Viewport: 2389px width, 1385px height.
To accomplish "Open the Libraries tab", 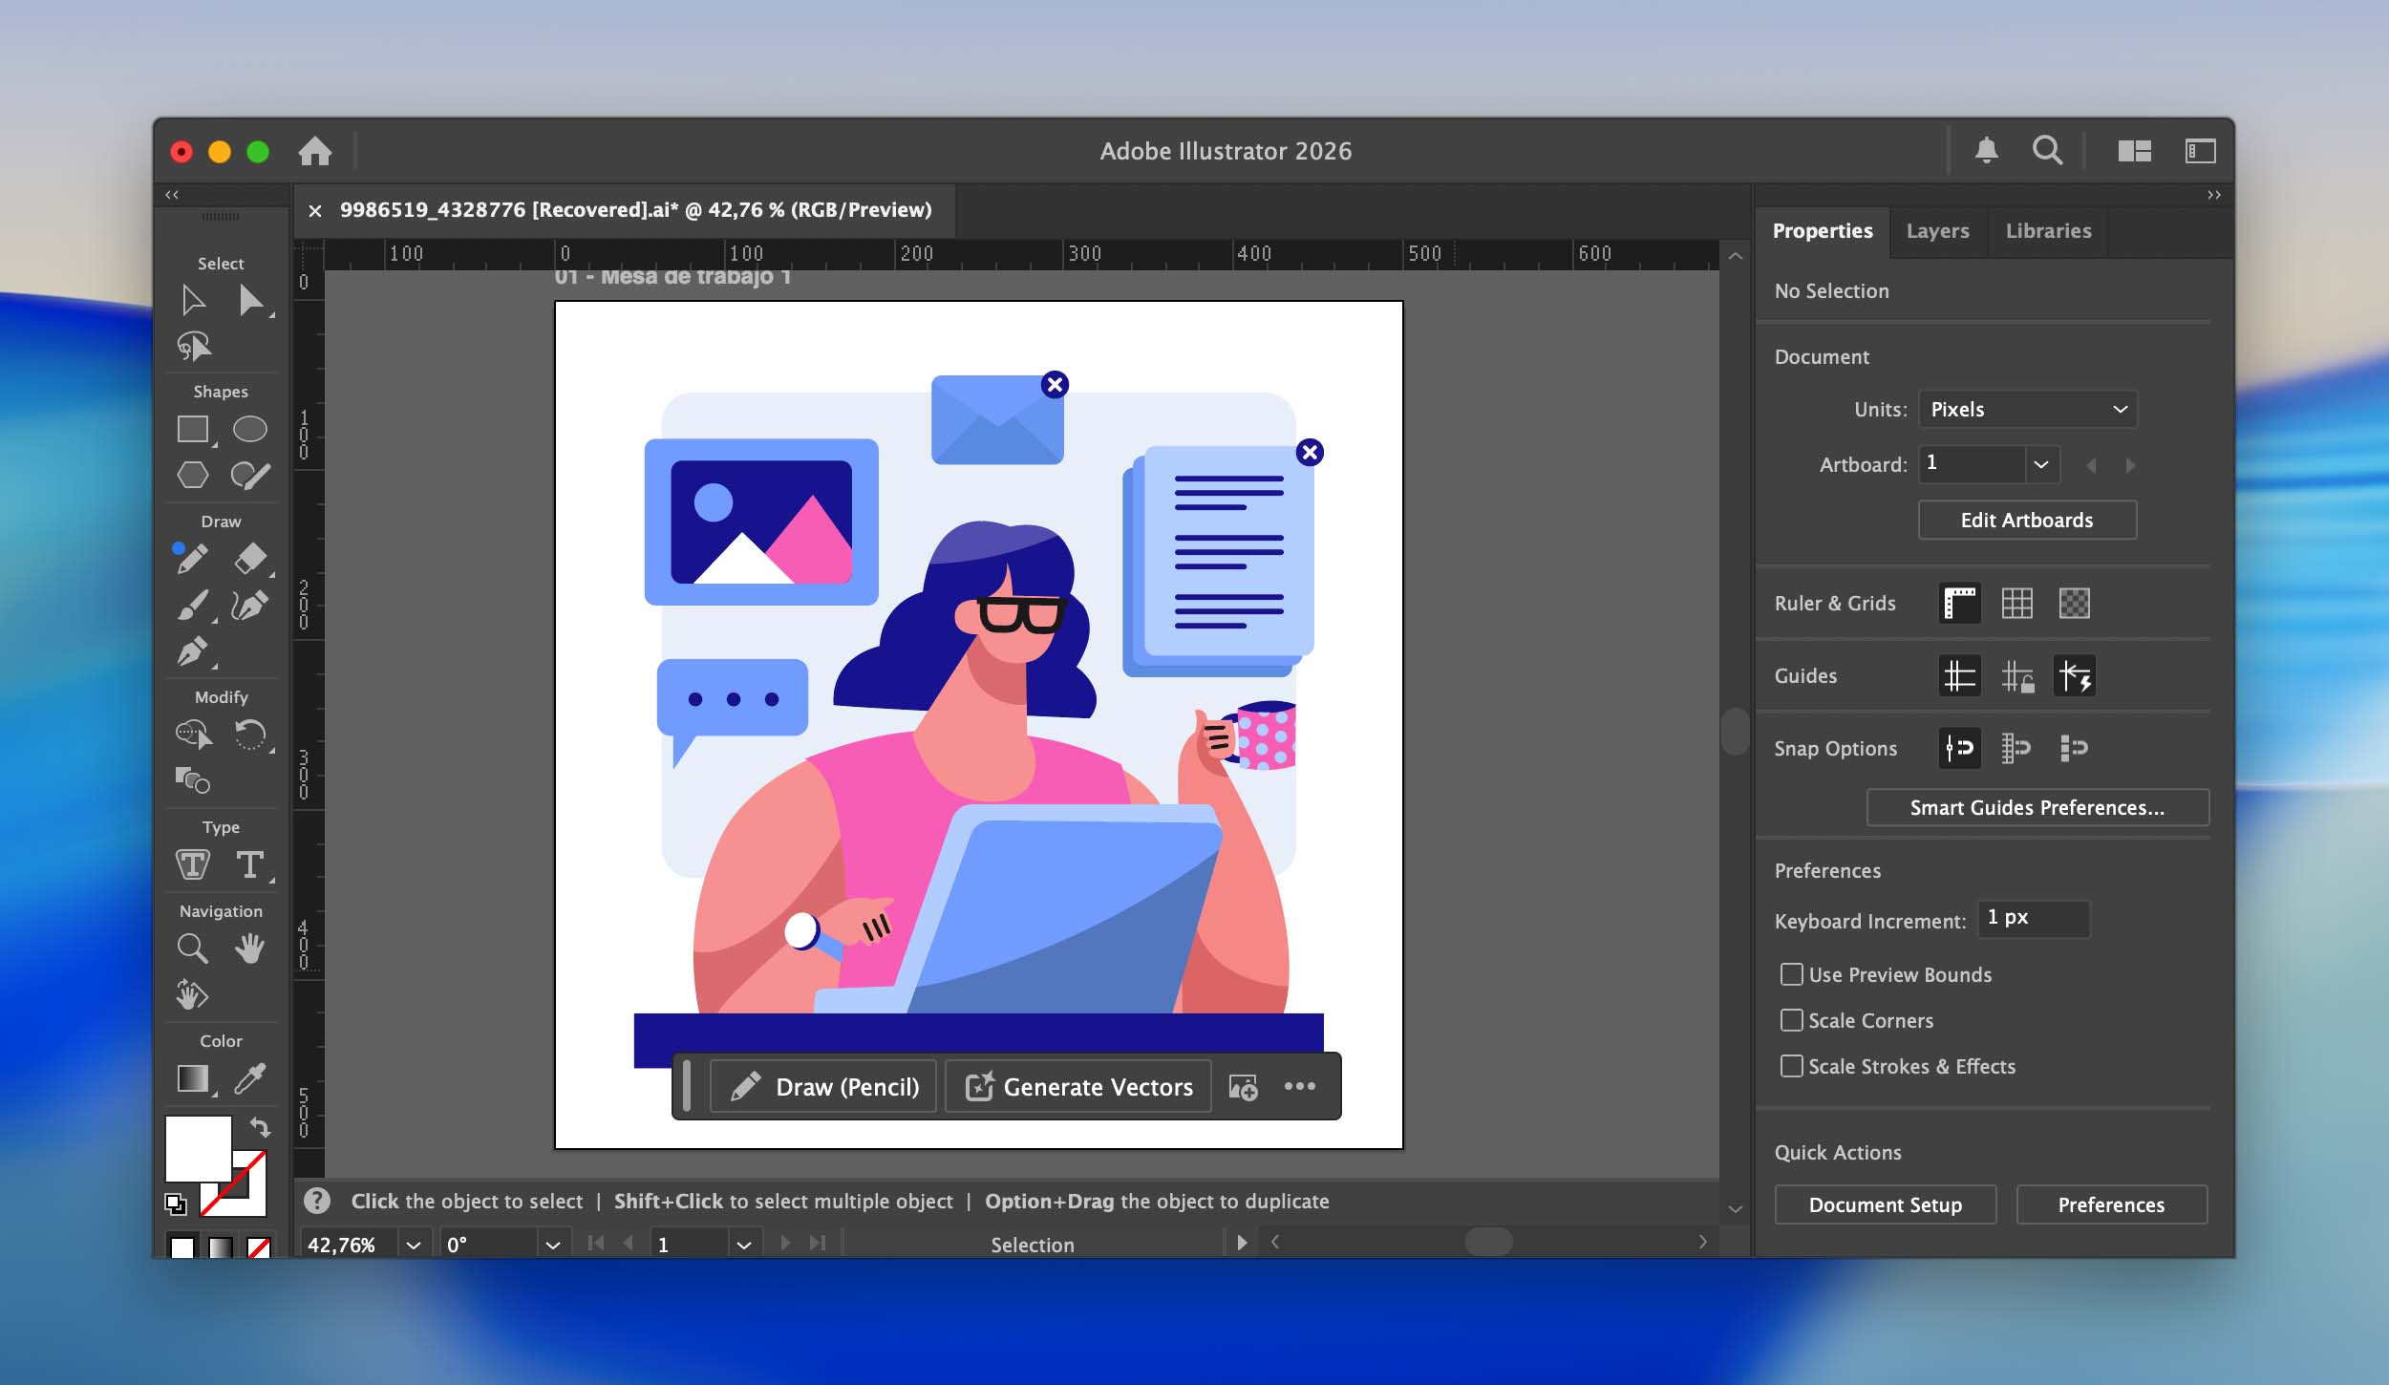I will 2046,230.
